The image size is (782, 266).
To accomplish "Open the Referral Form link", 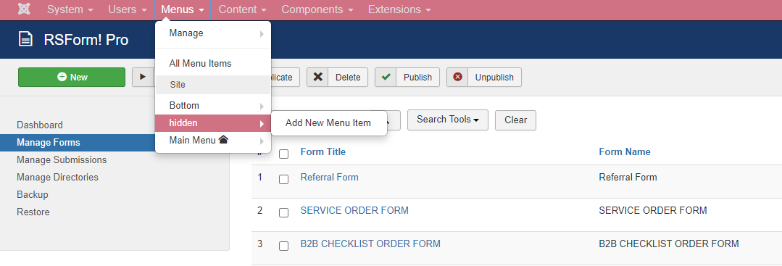I will tap(329, 177).
